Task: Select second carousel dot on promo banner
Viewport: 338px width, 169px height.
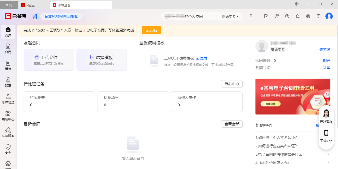Action: pos(293,111)
